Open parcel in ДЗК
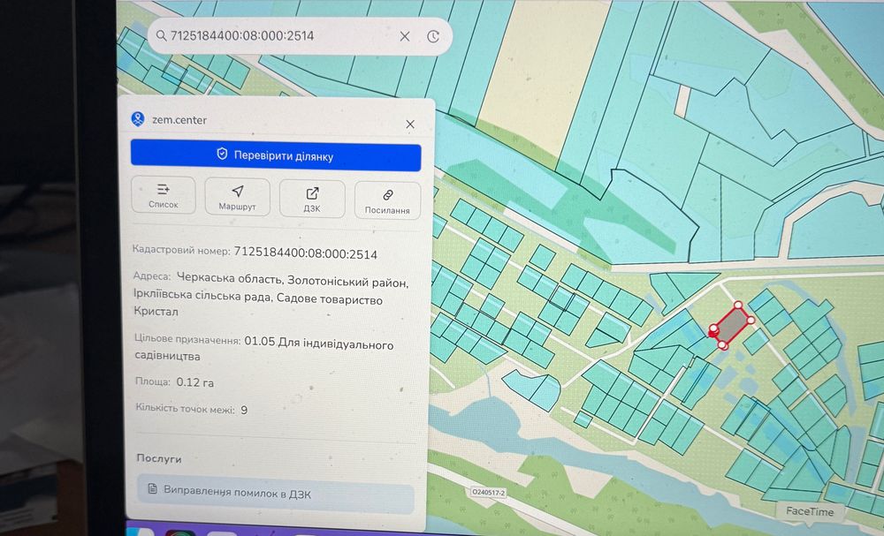Image resolution: width=884 pixels, height=536 pixels. pos(312,199)
